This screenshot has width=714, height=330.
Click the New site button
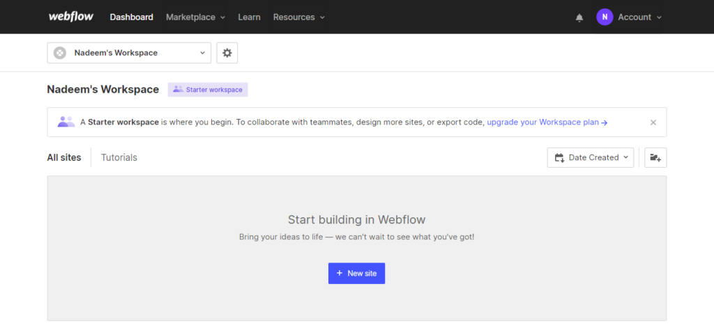click(x=356, y=273)
